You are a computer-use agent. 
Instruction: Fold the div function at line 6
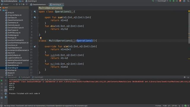click(x=38, y=26)
